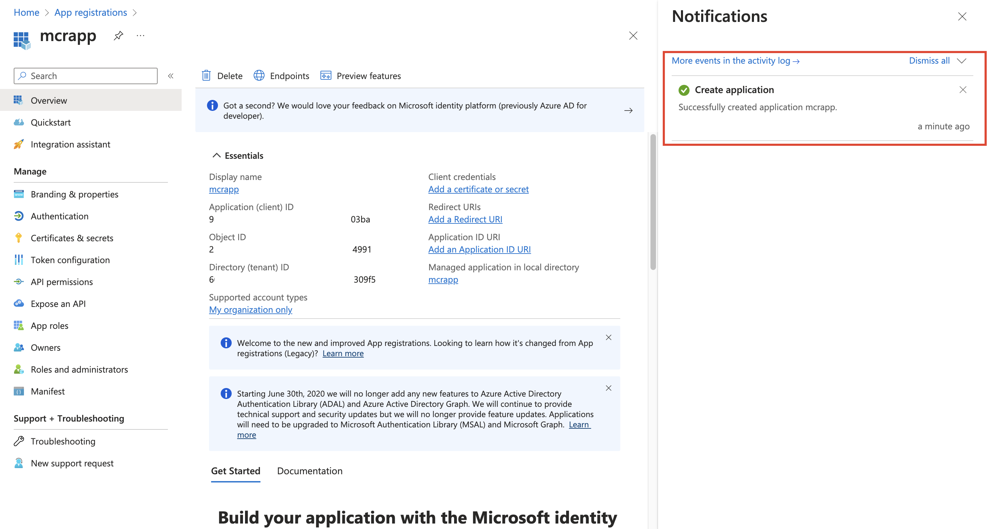Screen dimensions: 987x529
Task: Go to App registrations breadcrumb
Action: pos(90,12)
